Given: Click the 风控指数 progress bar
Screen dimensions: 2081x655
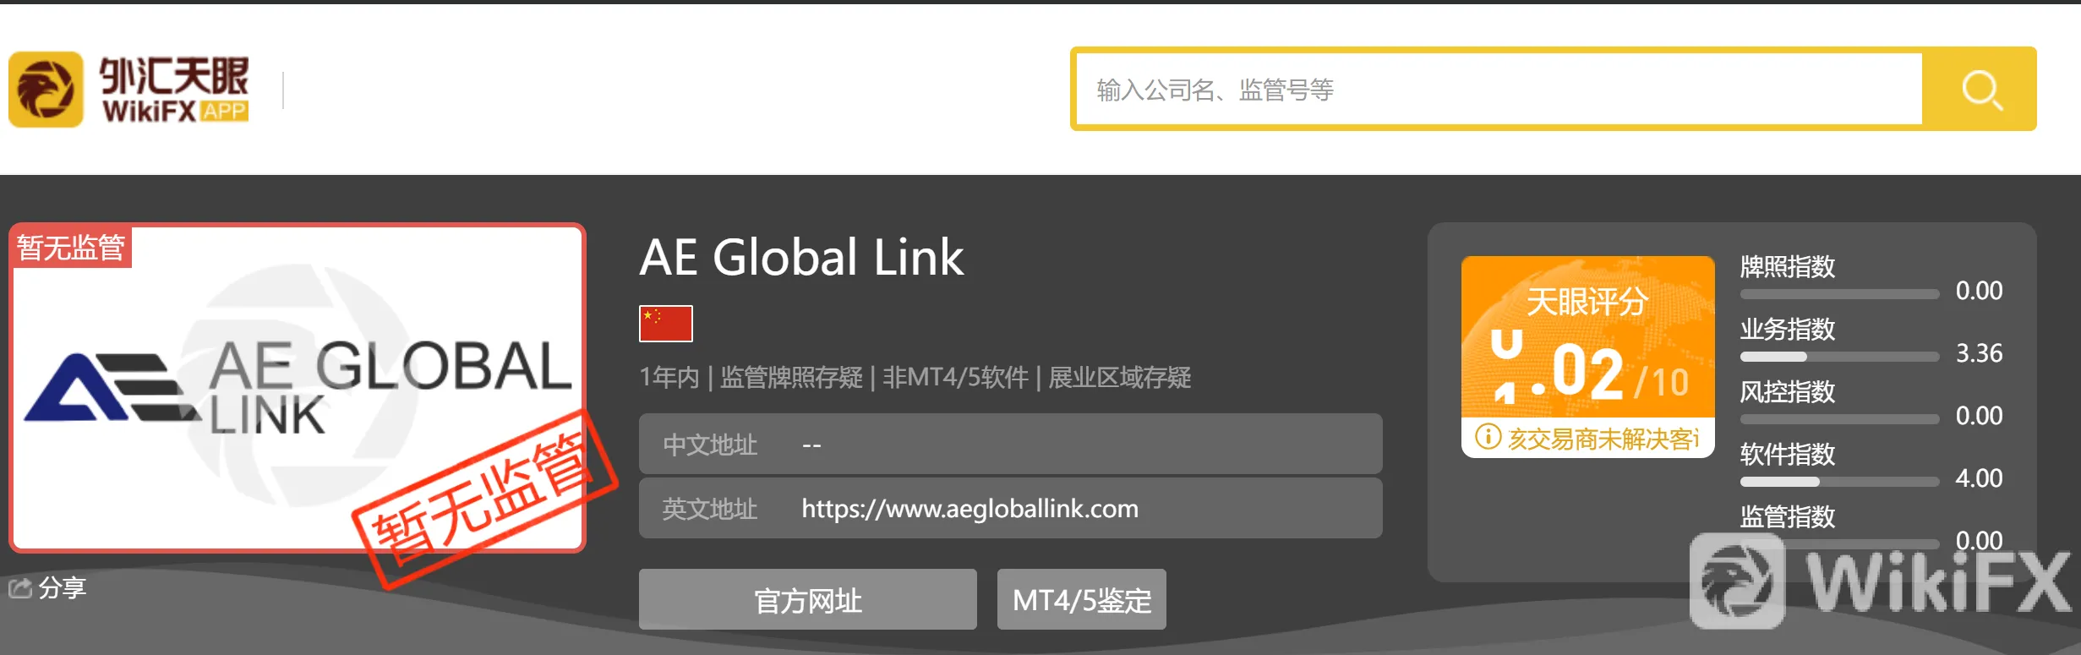Looking at the screenshot, I should (1839, 419).
